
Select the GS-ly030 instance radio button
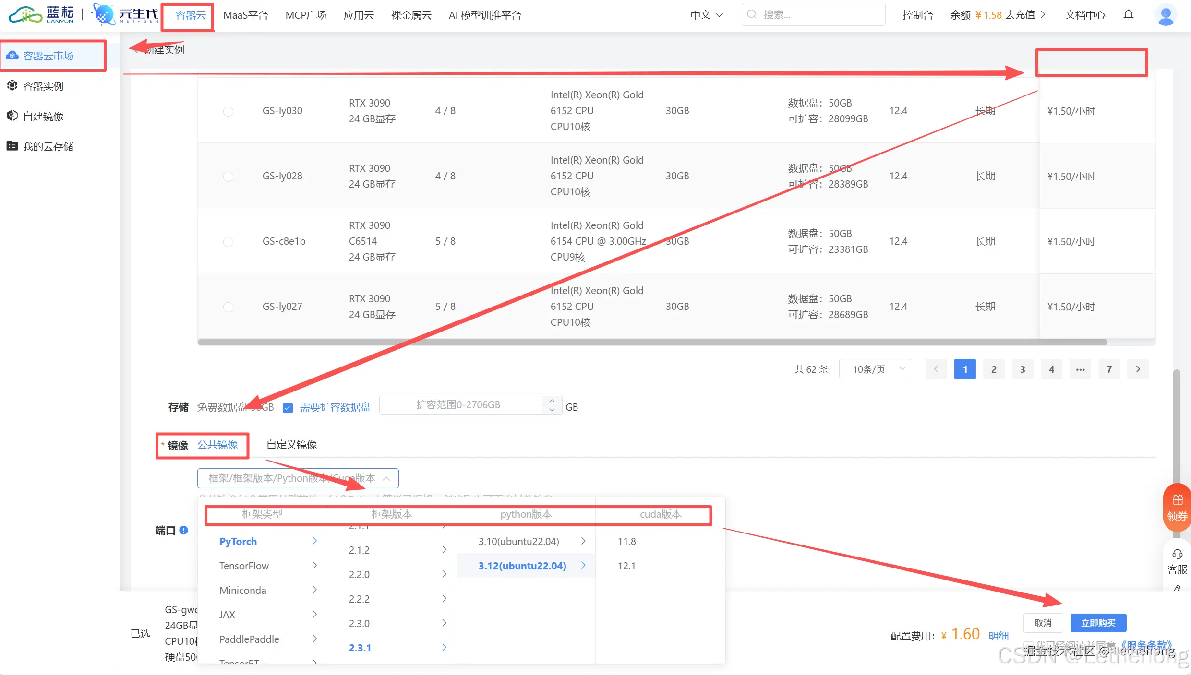tap(229, 111)
